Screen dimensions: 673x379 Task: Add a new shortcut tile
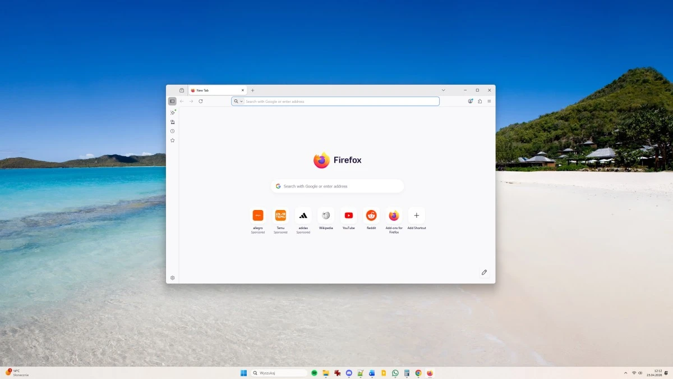[x=416, y=215]
